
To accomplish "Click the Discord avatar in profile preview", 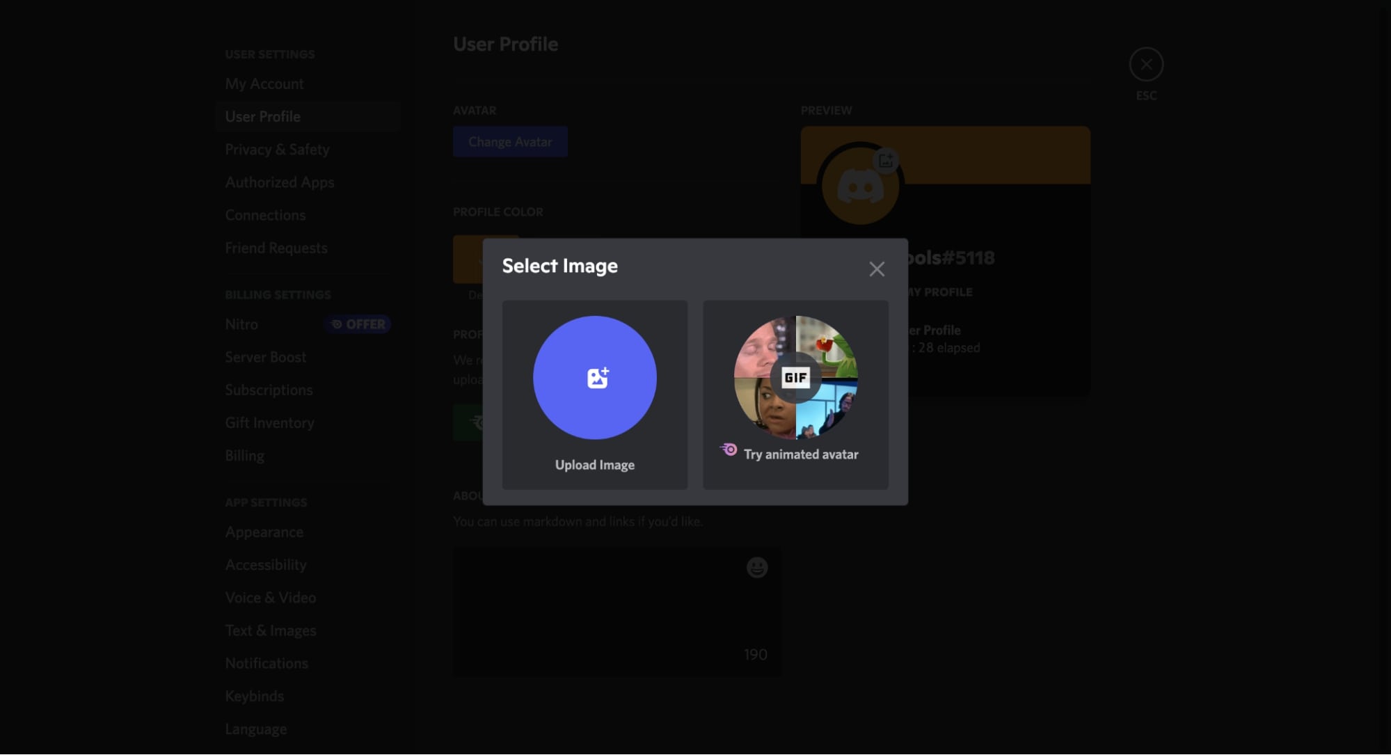I will 860,186.
